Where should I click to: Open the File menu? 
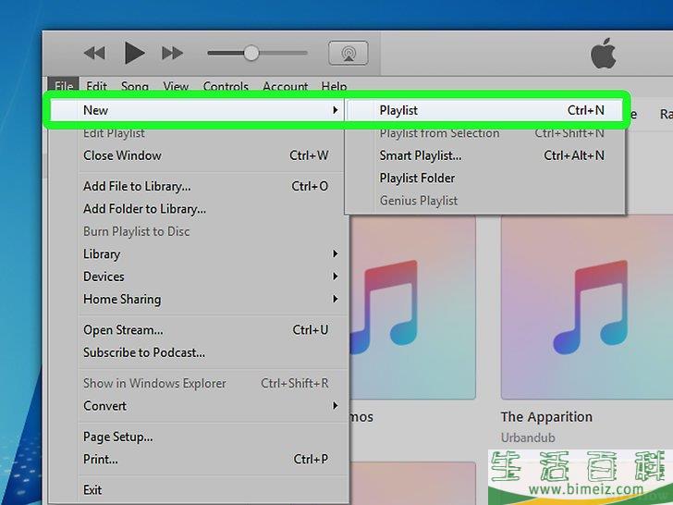[64, 86]
